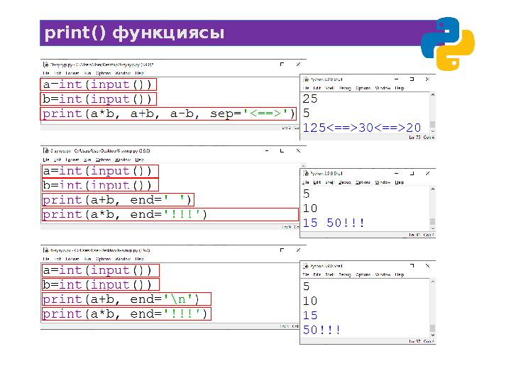Click Python icon in shell with 50!!! on last line
This screenshot has height=383, width=511.
(x=306, y=266)
